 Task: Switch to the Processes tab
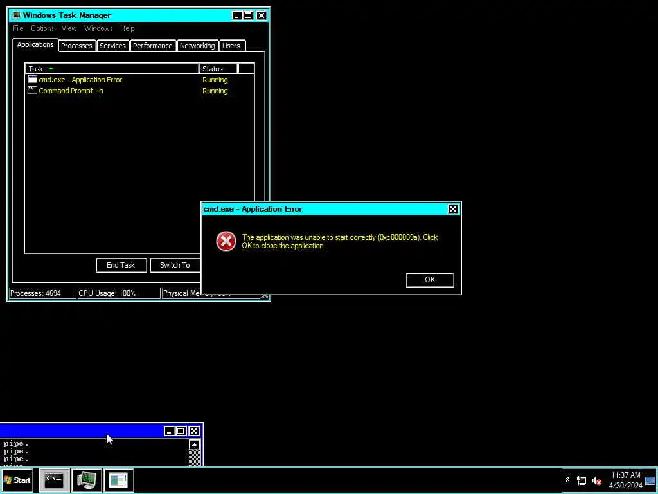(77, 46)
